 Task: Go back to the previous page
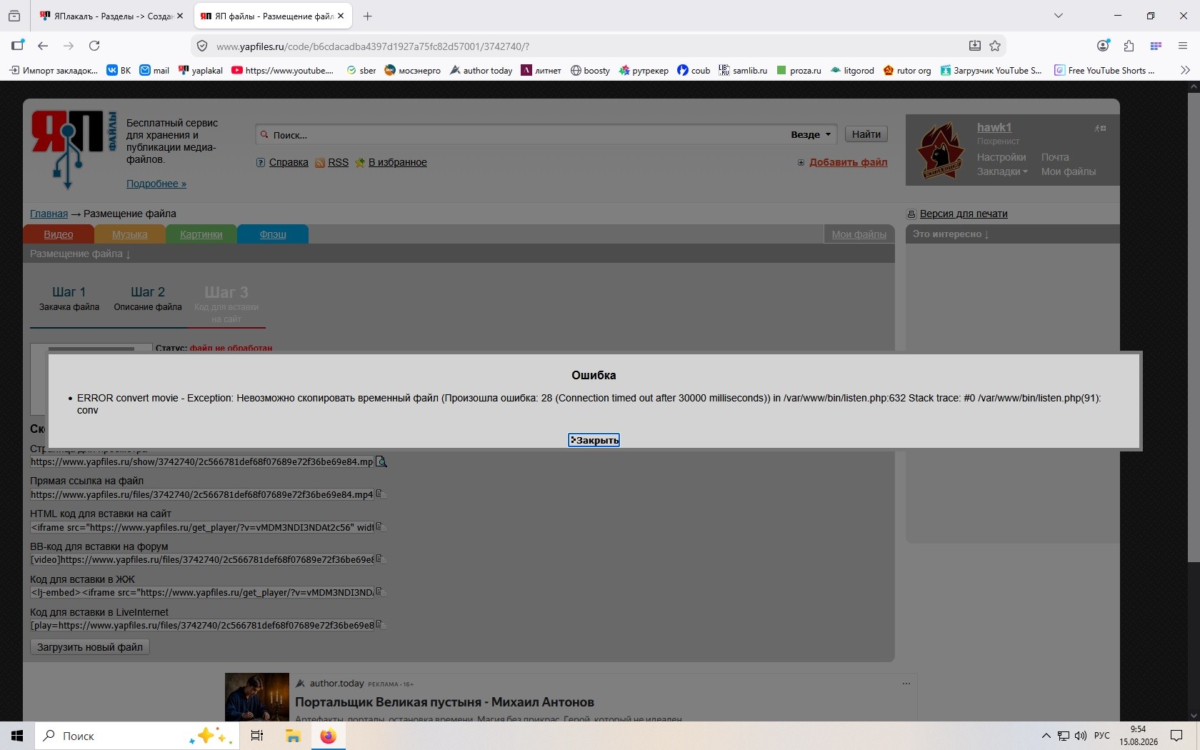(x=43, y=45)
